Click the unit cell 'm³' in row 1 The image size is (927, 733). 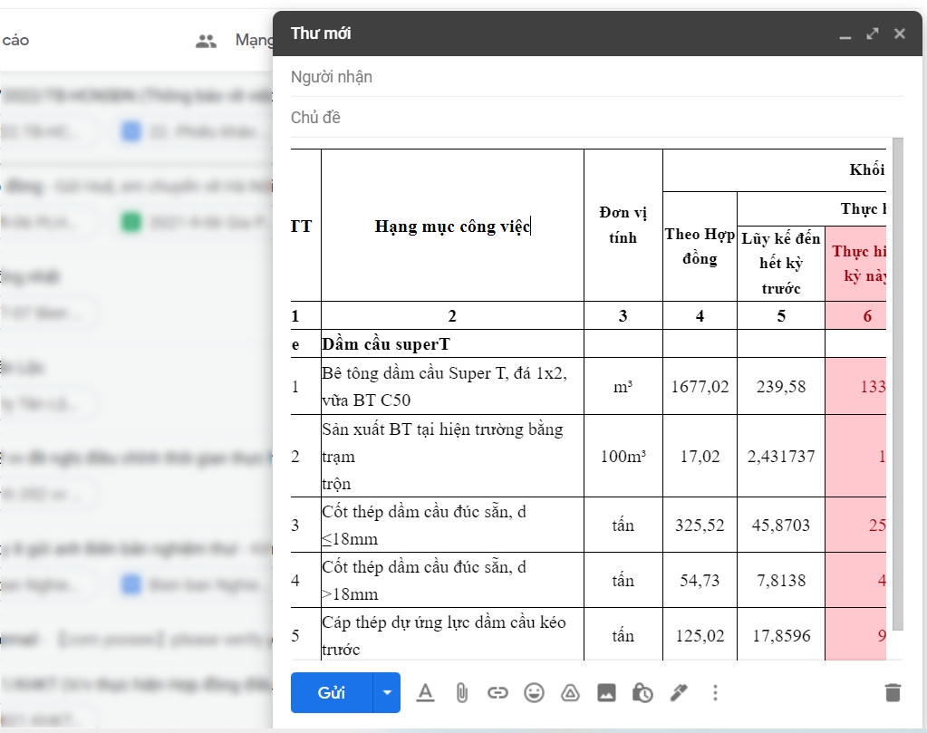623,387
